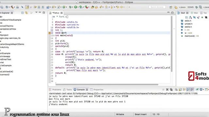Click Remove Launch X icon in Console
Screen dimensions: 209x117
click(167, 90)
